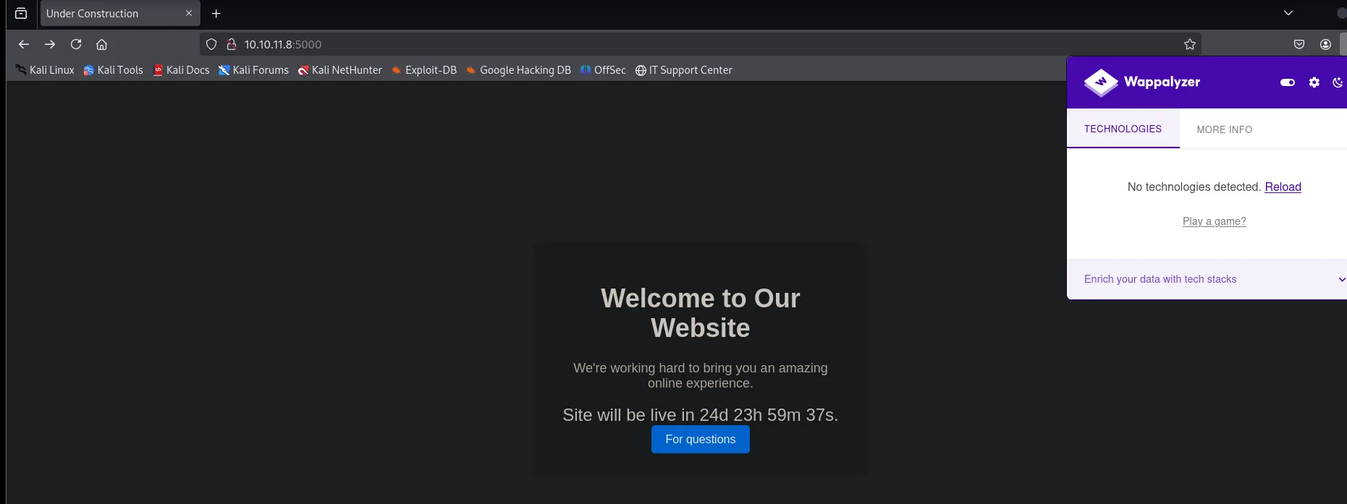
Task: Open the Kali Tools bookmark
Action: [x=113, y=70]
